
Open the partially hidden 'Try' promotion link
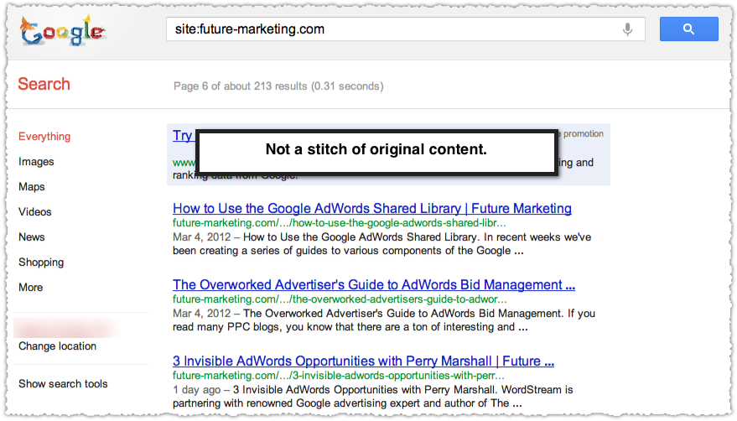tap(184, 136)
